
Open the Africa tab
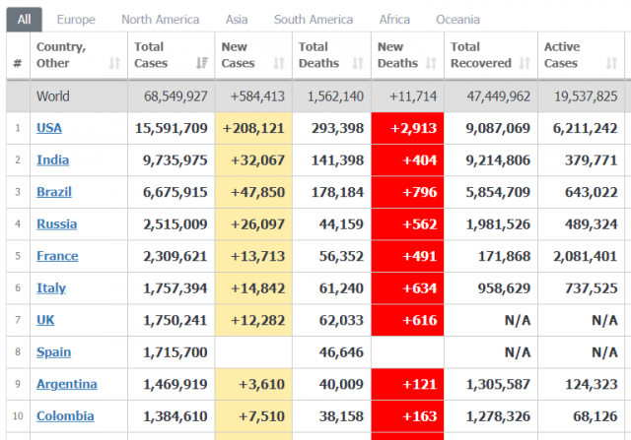tap(394, 20)
